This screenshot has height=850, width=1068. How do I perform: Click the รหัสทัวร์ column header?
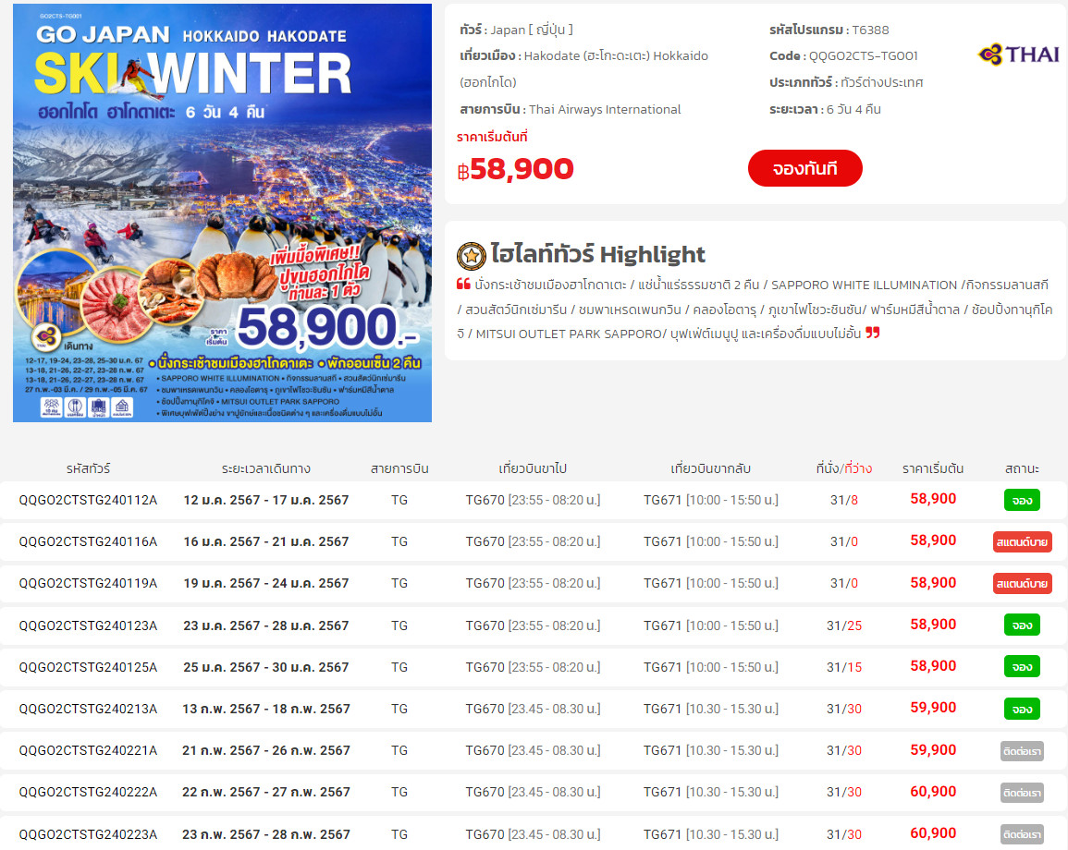tap(88, 468)
